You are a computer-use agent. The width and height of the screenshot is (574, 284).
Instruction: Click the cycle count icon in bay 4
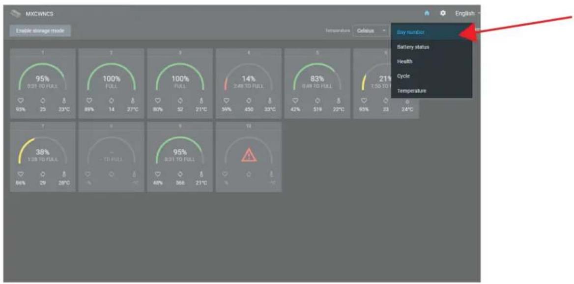click(249, 100)
